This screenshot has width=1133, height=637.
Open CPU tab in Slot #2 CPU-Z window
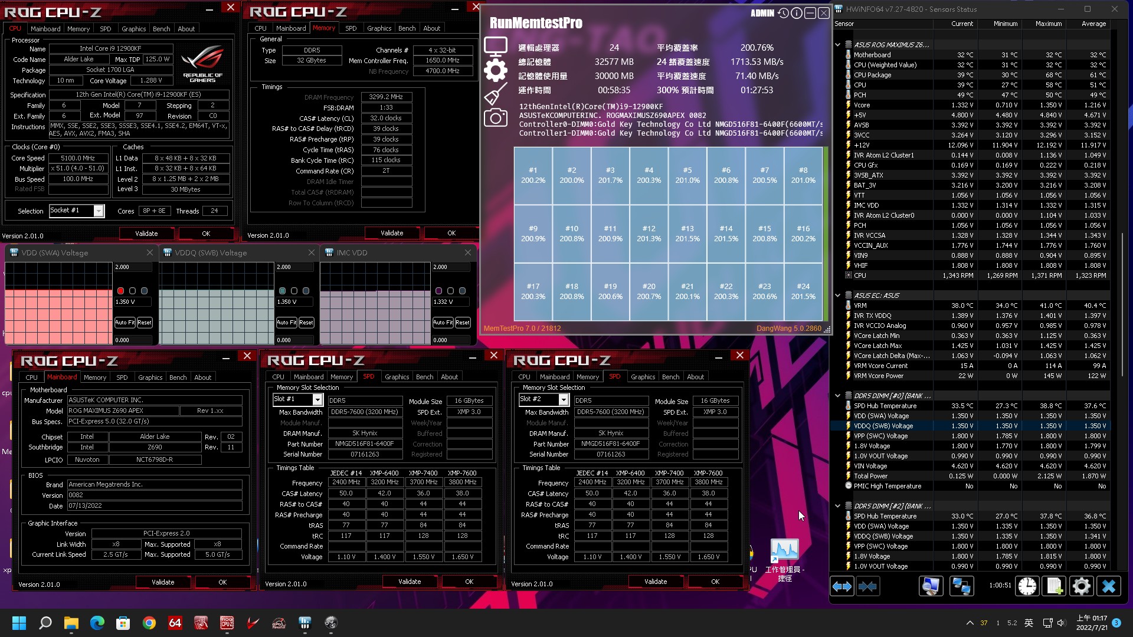coord(524,377)
